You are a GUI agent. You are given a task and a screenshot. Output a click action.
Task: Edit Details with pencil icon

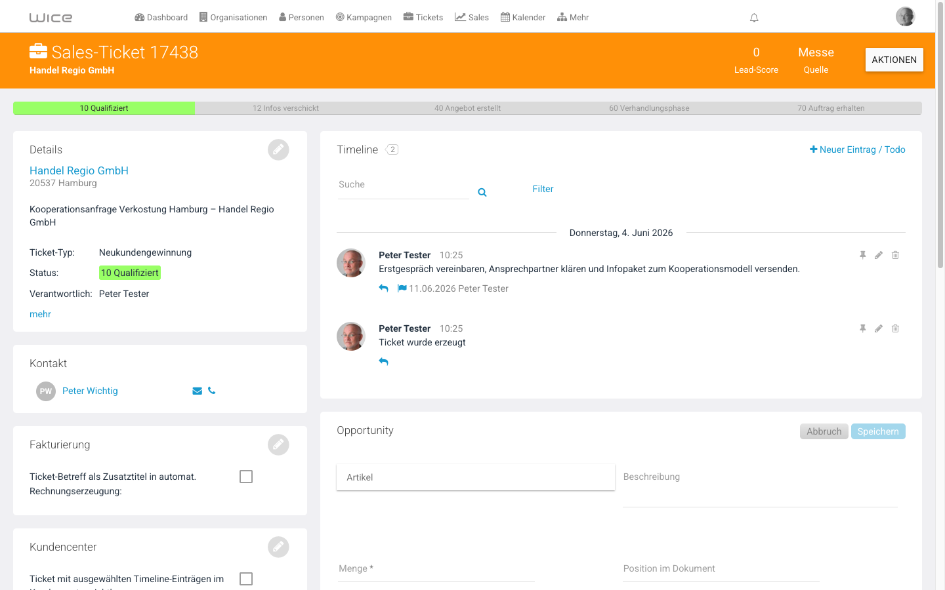click(278, 149)
